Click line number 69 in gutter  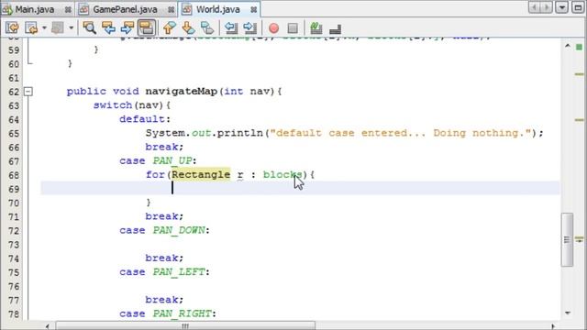[x=14, y=189]
